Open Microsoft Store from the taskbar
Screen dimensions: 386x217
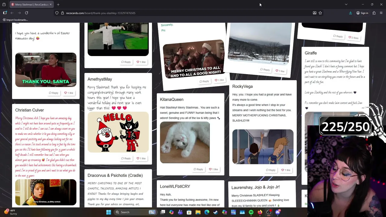[x=189, y=212]
